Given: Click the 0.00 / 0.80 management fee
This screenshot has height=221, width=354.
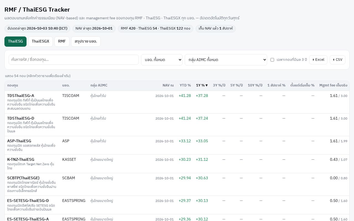Looking at the screenshot, I should [x=339, y=178].
